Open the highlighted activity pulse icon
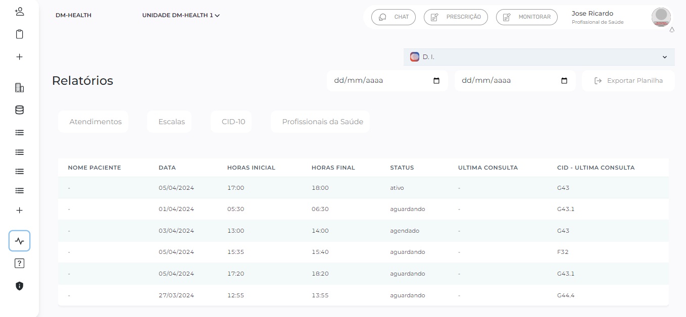Screen dimensions: 686x317 (19, 241)
